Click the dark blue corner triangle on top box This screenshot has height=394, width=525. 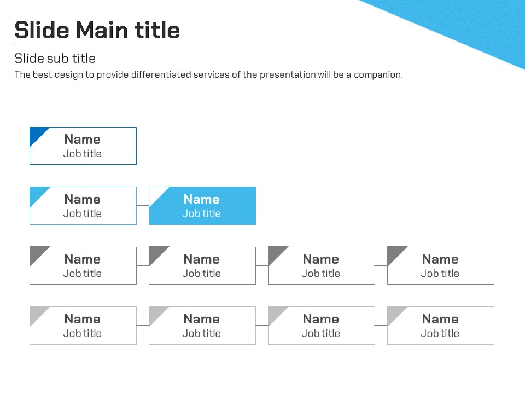pos(36,134)
